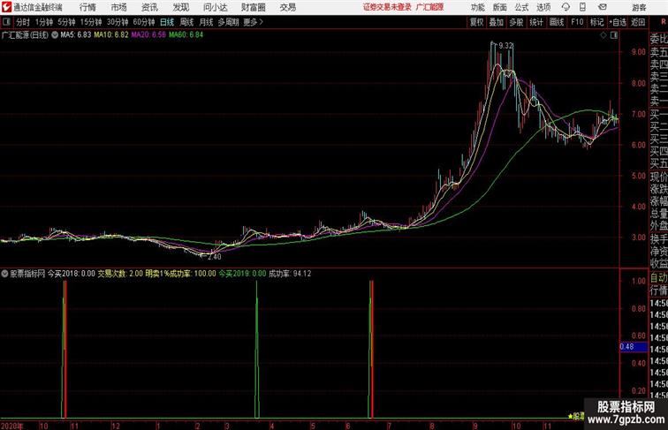Click the diamond icon at chart top-right

point(603,35)
